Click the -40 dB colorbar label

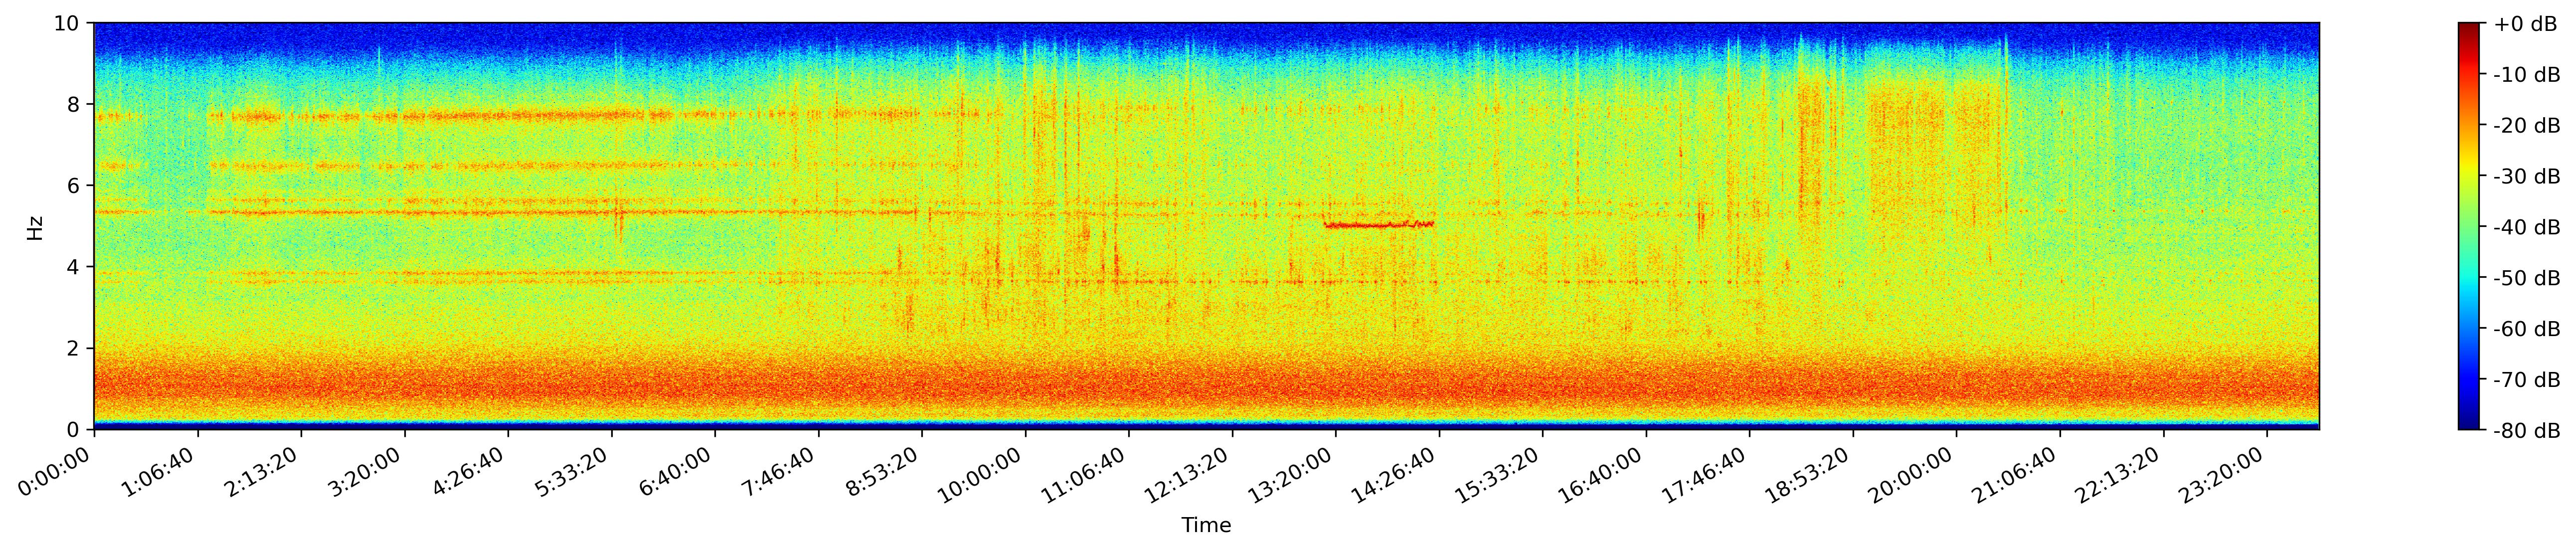(2526, 228)
